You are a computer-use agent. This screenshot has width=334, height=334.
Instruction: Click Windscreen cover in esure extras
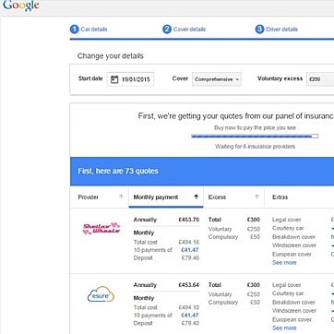(x=294, y=311)
